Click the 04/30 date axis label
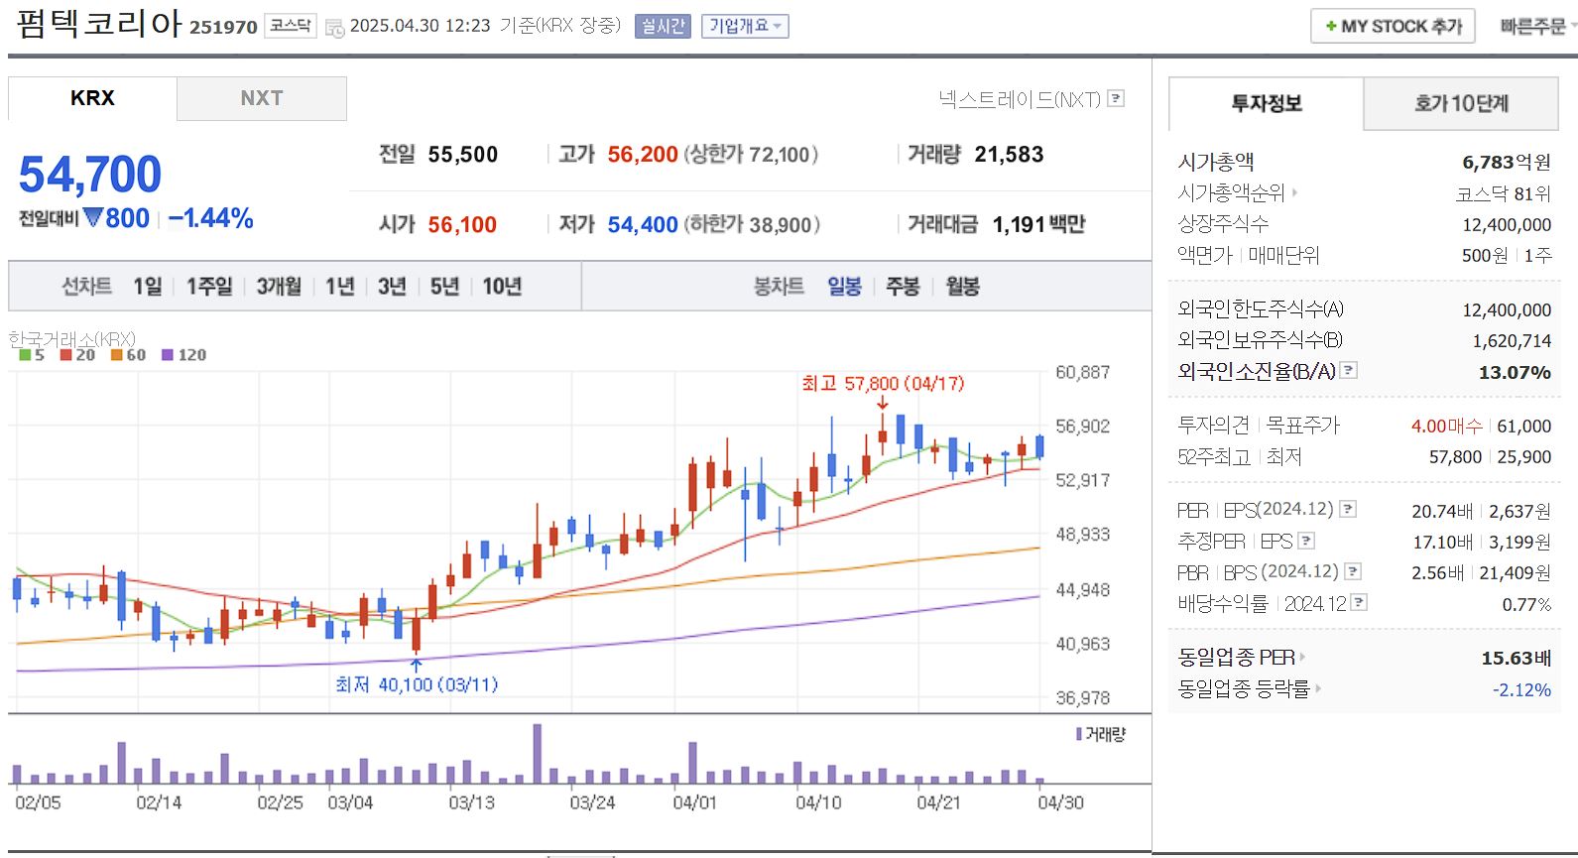The height and width of the screenshot is (858, 1578). (x=1060, y=802)
